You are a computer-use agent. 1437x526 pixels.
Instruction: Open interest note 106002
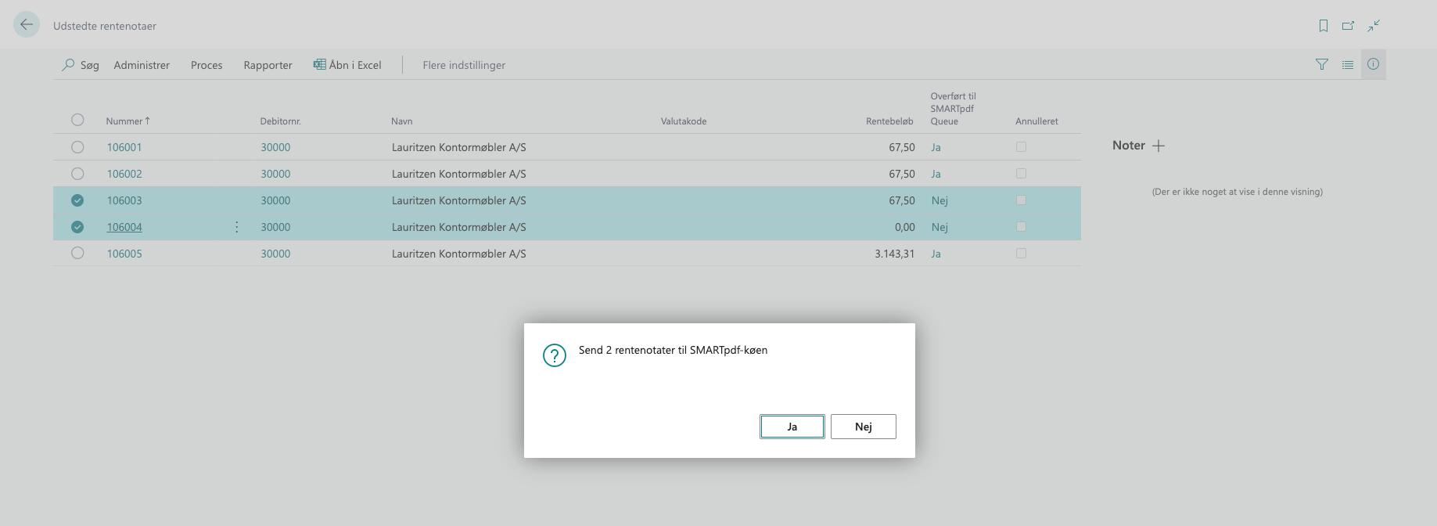(124, 174)
